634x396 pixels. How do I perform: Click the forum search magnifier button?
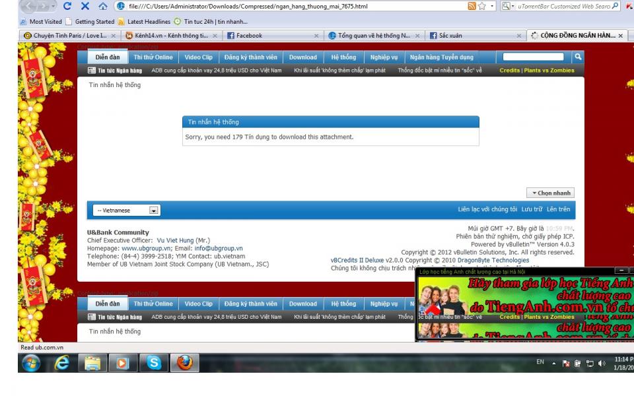click(579, 57)
